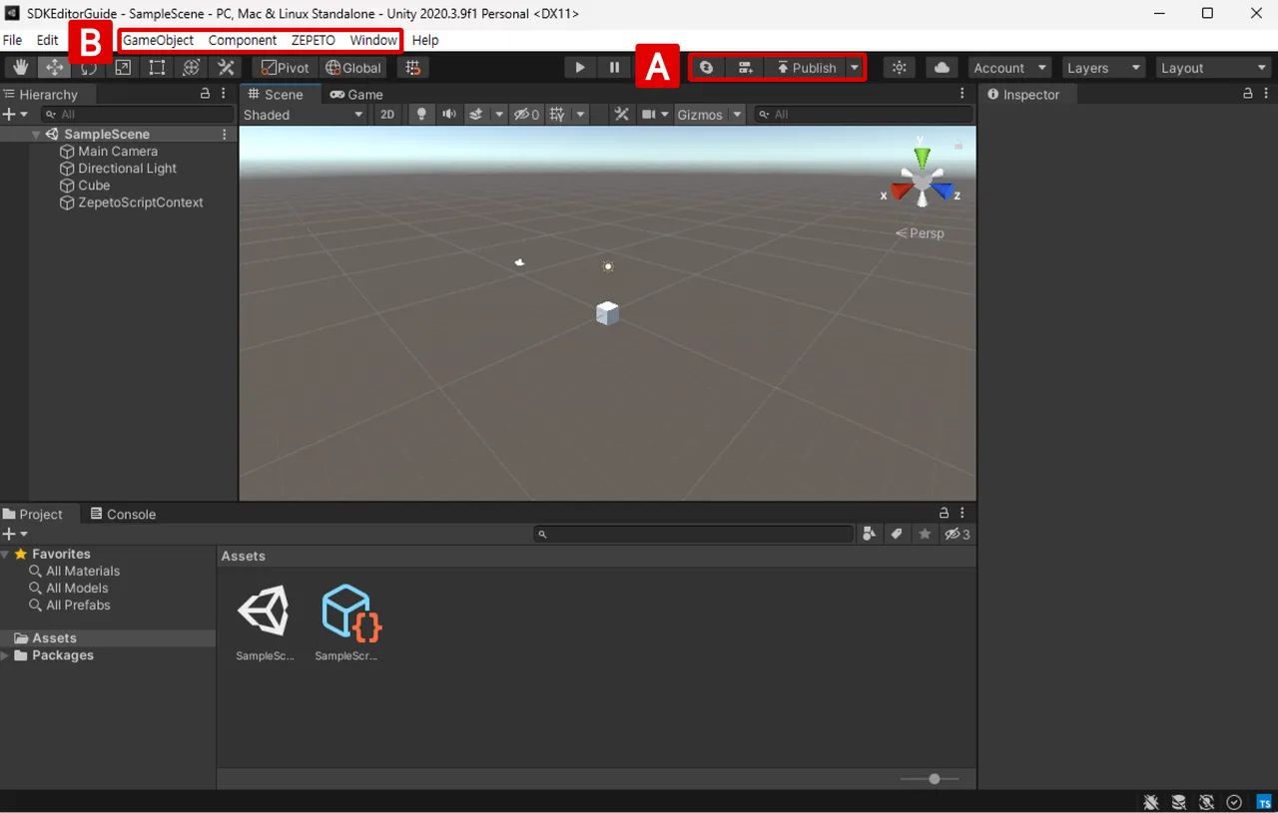Open Unity cloud services with the cloud icon

tap(940, 67)
